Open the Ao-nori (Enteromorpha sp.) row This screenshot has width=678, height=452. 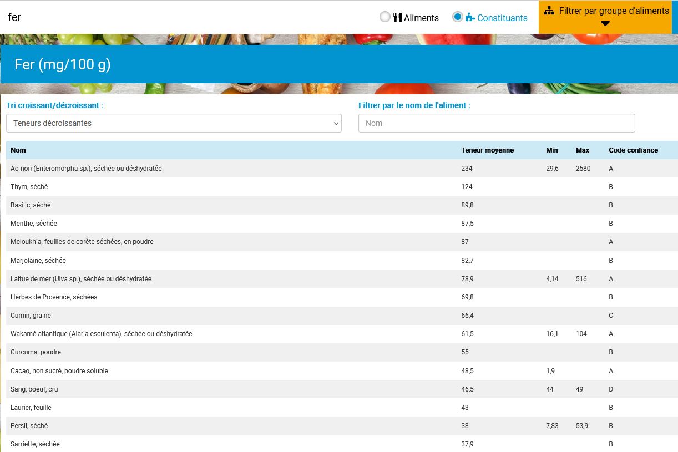86,169
